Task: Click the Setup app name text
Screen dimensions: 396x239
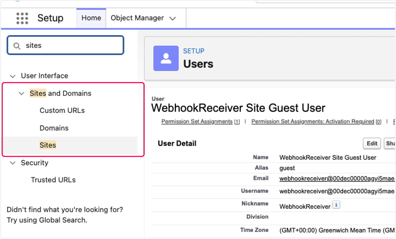Action: pyautogui.click(x=50, y=18)
